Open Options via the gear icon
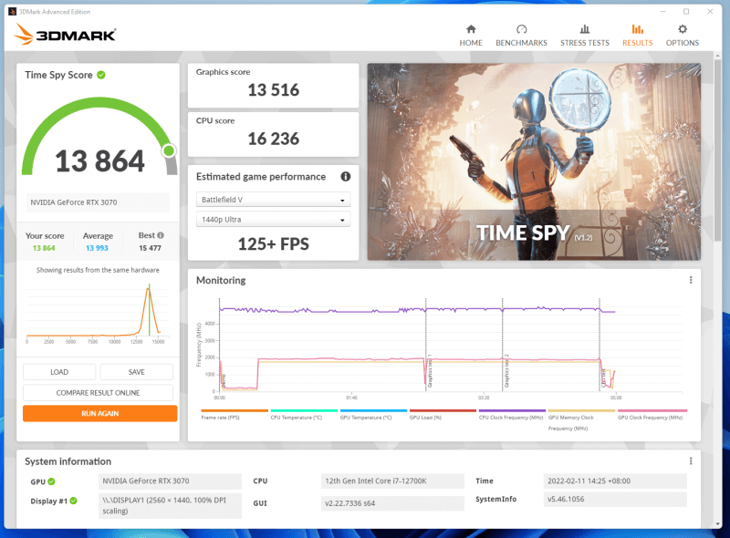This screenshot has width=730, height=538. [x=682, y=29]
